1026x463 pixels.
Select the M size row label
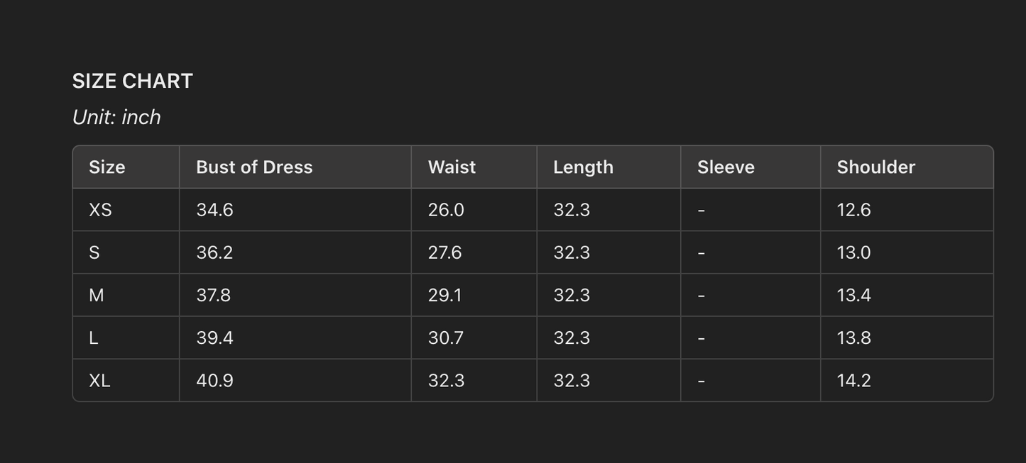[x=97, y=296]
